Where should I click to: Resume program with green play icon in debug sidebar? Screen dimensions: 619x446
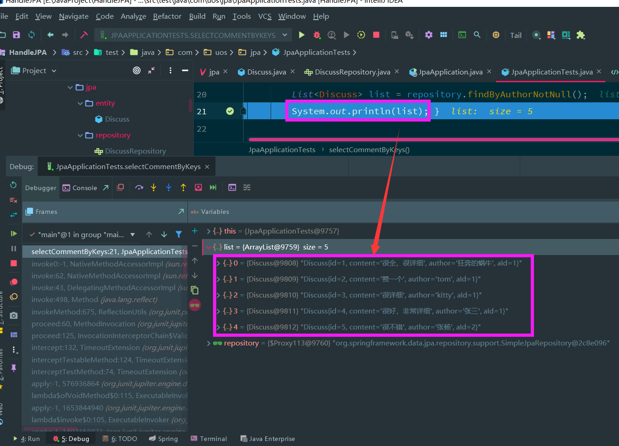click(14, 234)
